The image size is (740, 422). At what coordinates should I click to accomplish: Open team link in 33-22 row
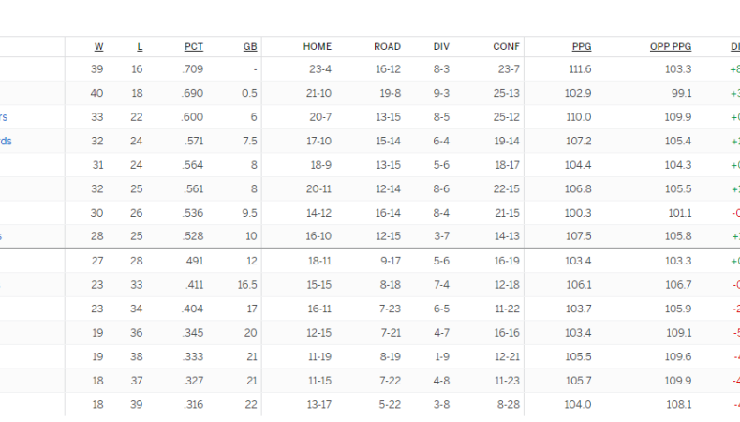(x=4, y=117)
